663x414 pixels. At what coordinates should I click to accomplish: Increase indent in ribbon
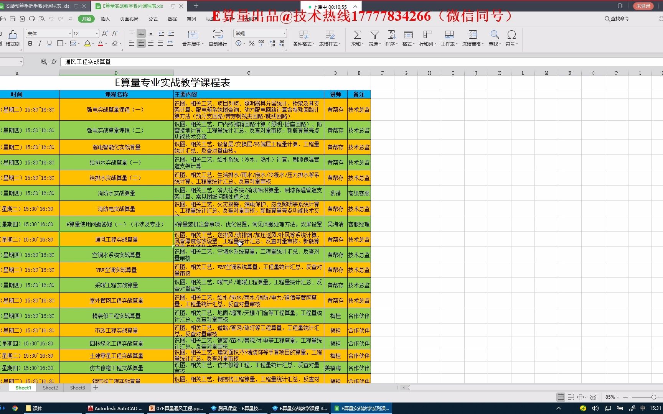pyautogui.click(x=171, y=33)
